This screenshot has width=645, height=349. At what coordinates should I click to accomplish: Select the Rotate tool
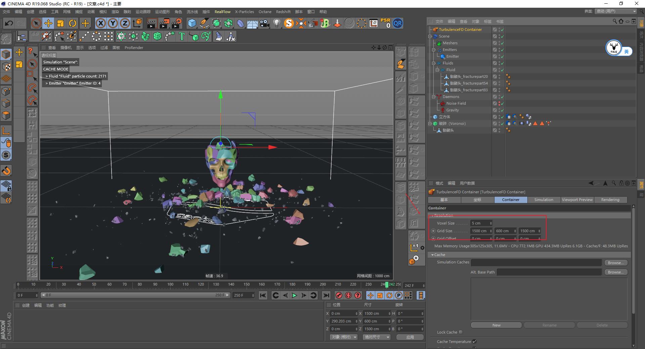(73, 23)
